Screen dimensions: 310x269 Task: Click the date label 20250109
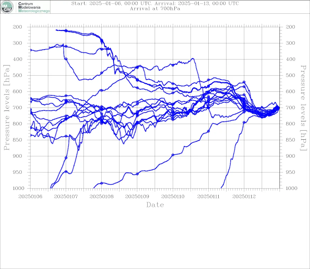(x=137, y=197)
